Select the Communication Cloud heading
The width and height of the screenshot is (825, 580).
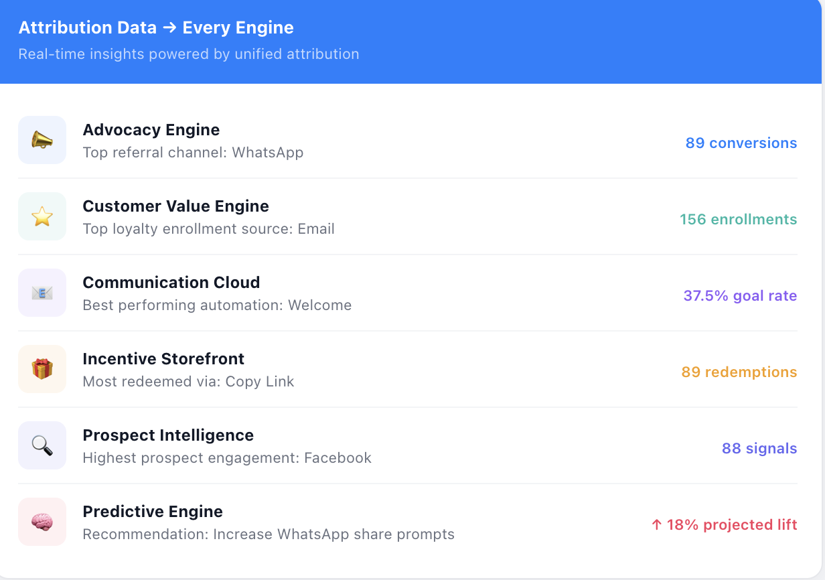(171, 283)
